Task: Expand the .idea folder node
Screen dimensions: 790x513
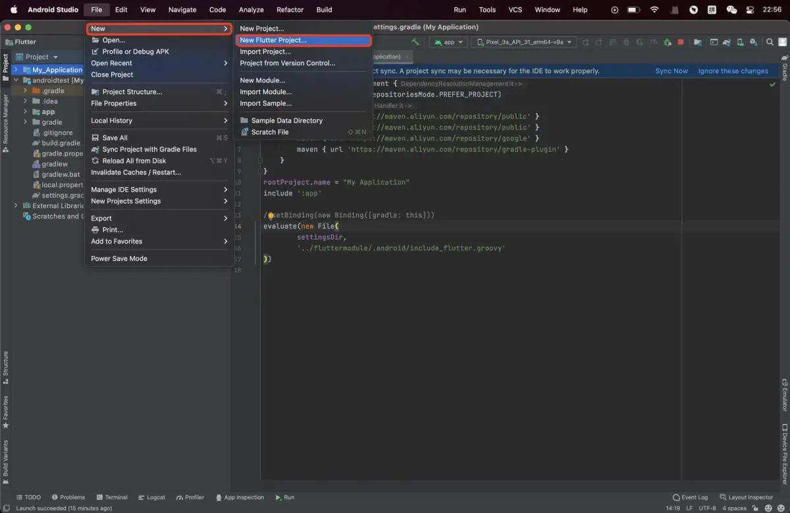Action: [25, 101]
